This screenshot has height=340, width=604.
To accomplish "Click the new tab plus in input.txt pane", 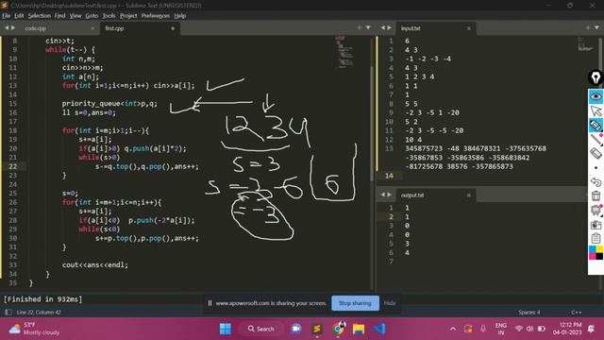I will coord(588,27).
